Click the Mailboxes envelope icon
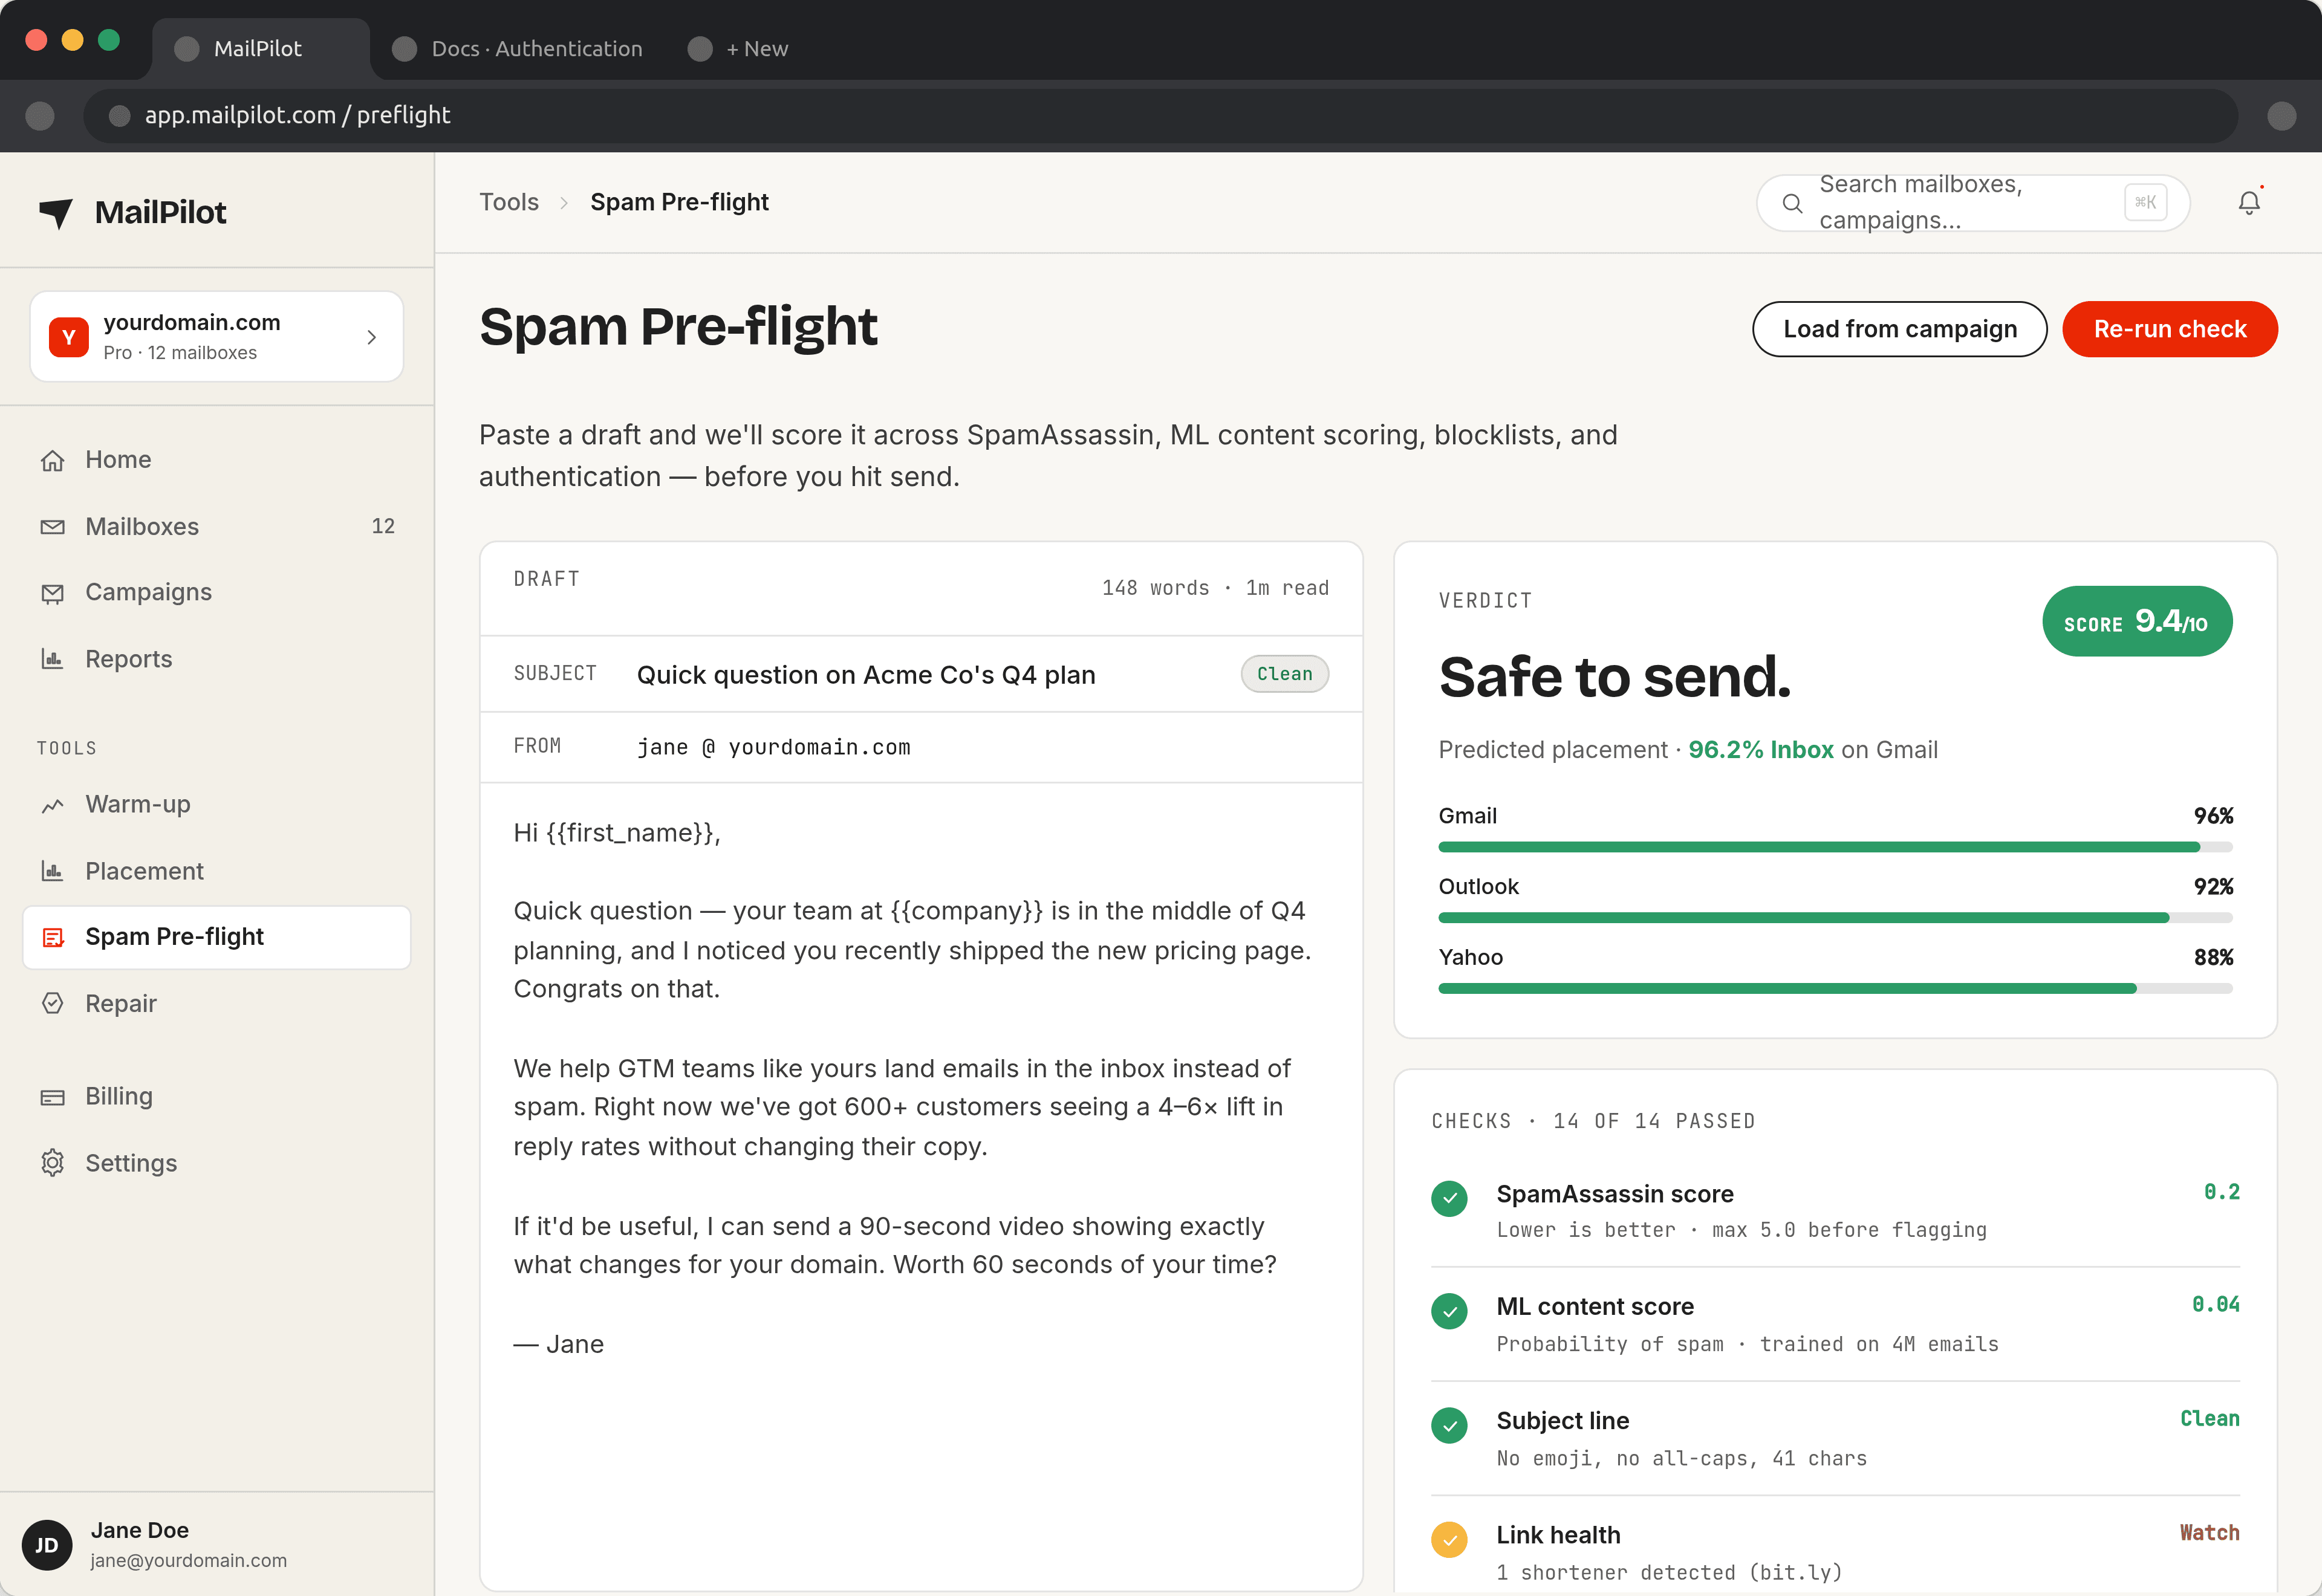 pyautogui.click(x=53, y=527)
